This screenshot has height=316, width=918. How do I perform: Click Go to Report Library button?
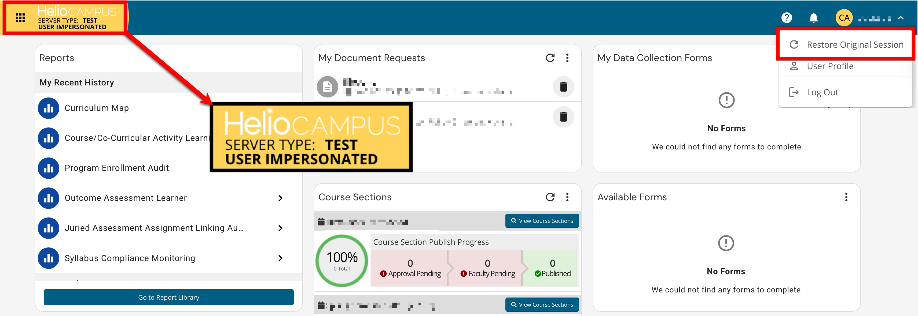[168, 297]
